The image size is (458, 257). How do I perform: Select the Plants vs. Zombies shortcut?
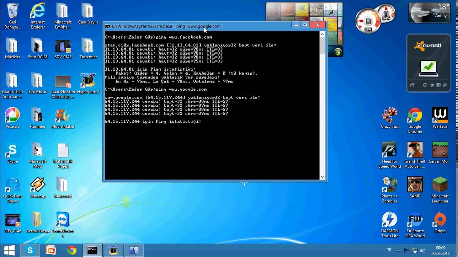tap(390, 190)
